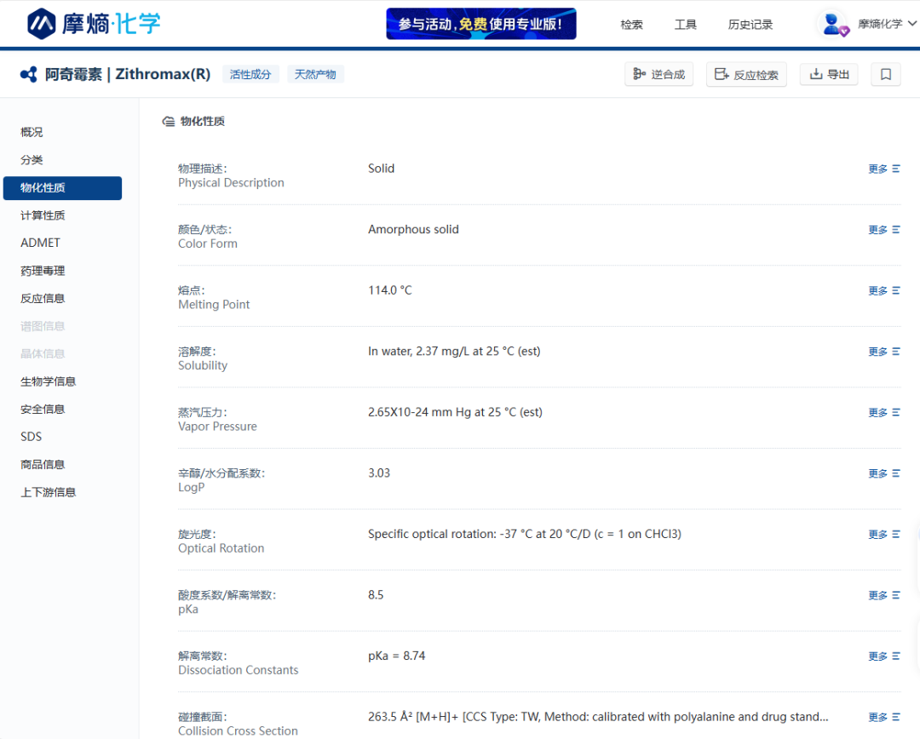Click the melting point value "114.0 °C"
Viewport: 920px width, 739px height.
[x=390, y=290]
